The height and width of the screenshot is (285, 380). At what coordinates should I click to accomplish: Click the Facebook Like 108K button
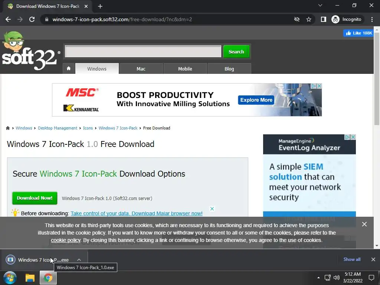[358, 33]
